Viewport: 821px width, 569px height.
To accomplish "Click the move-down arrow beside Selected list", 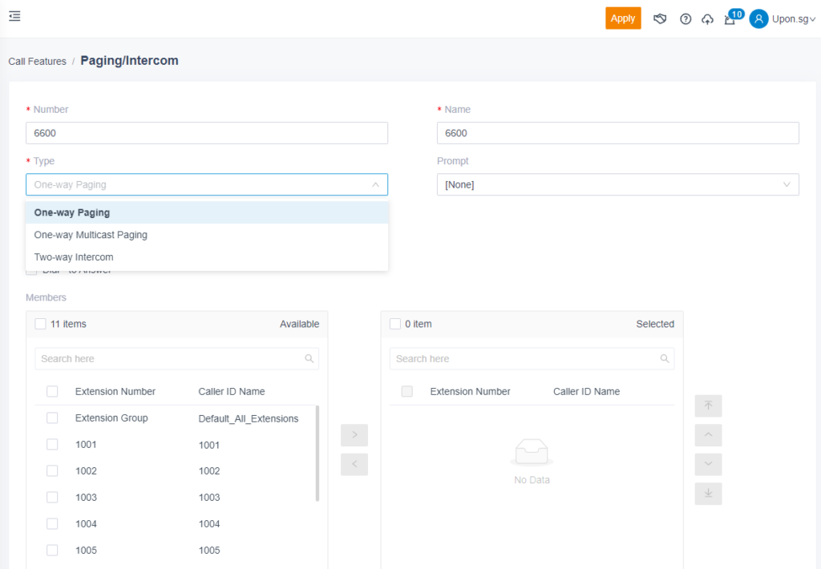I will coord(708,464).
